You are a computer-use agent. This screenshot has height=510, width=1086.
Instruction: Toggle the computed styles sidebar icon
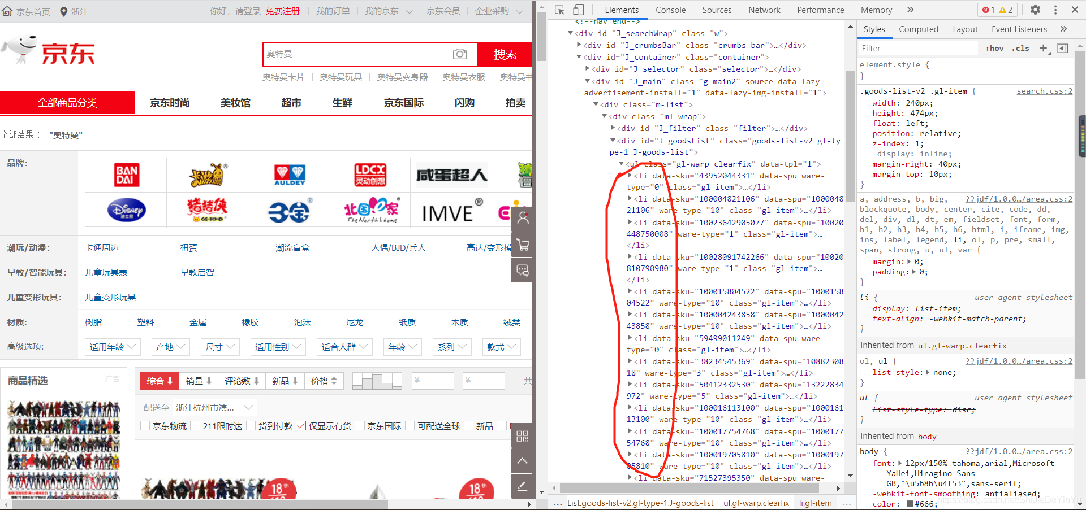(1063, 48)
